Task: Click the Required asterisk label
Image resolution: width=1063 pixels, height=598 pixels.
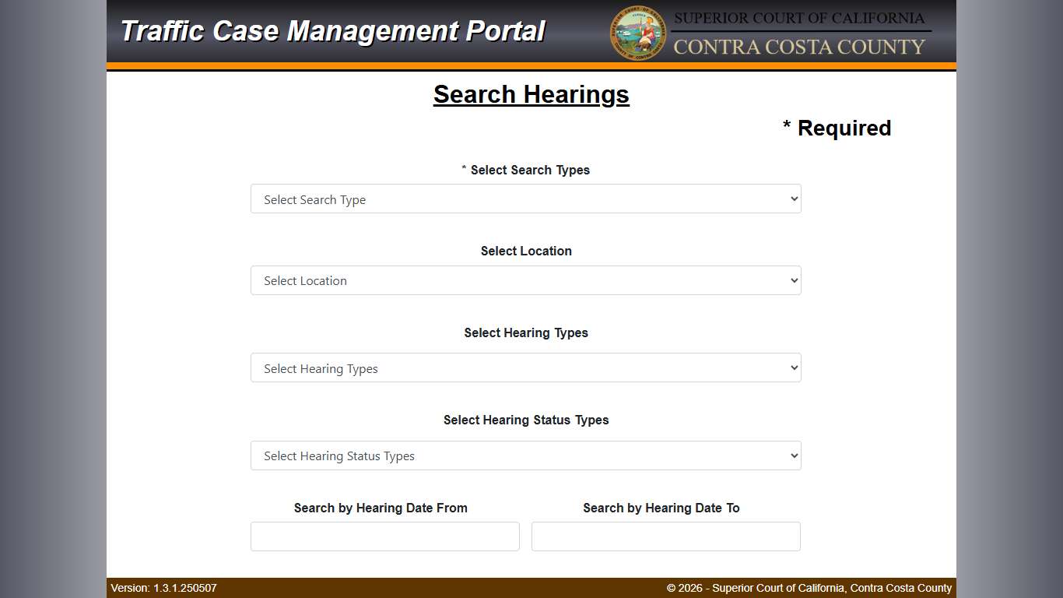Action: coord(837,128)
